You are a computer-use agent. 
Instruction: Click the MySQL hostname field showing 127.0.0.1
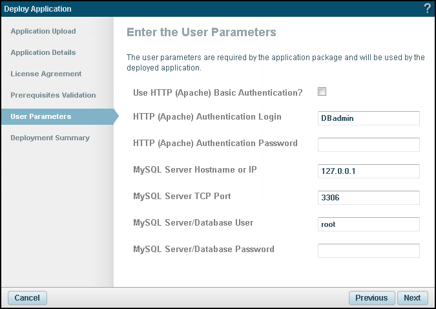click(x=369, y=171)
